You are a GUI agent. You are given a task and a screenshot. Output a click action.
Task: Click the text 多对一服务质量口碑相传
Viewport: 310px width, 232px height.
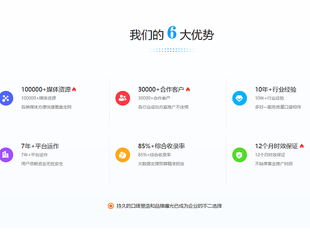tap(278, 107)
